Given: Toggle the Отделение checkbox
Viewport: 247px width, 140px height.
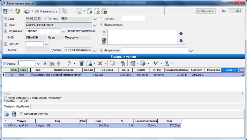Looking at the screenshot, I should [x=5, y=31].
